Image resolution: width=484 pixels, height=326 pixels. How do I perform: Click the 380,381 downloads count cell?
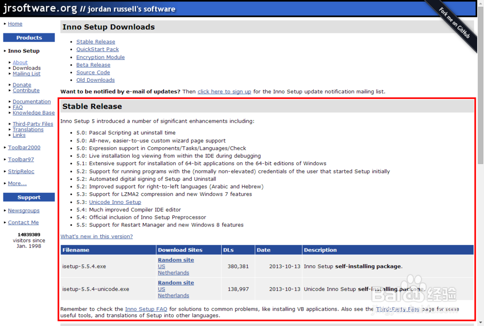(238, 266)
